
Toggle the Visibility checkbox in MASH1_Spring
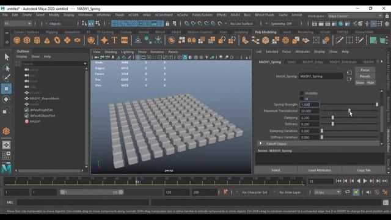[x=302, y=93]
